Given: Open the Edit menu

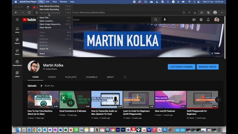Looking at the screenshot, I should pos(48,2).
